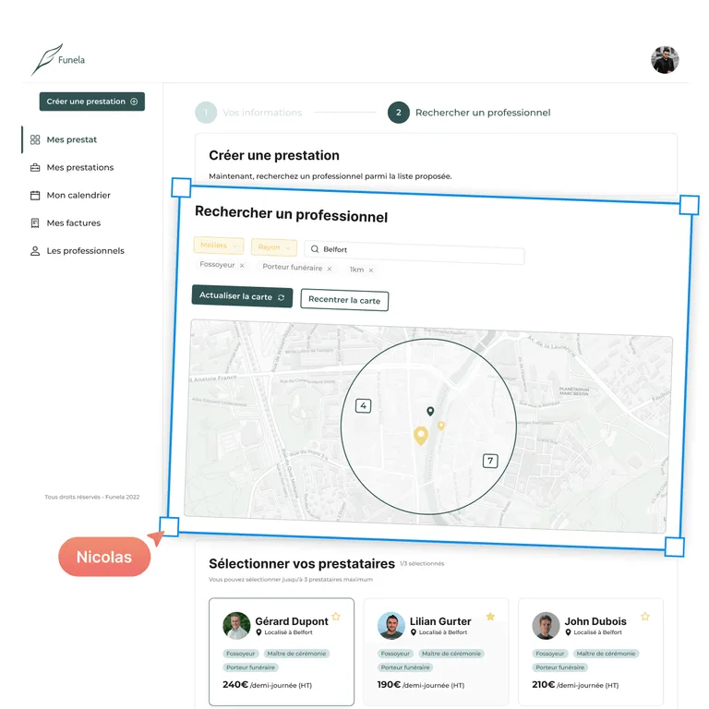Click the map cluster marker 7
Screen dimensions: 709x709
[x=490, y=461]
